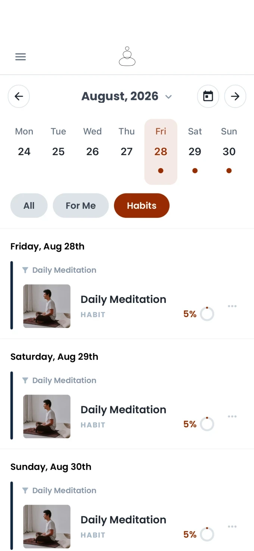Expand the August, 2026 month dropdown

coord(168,97)
